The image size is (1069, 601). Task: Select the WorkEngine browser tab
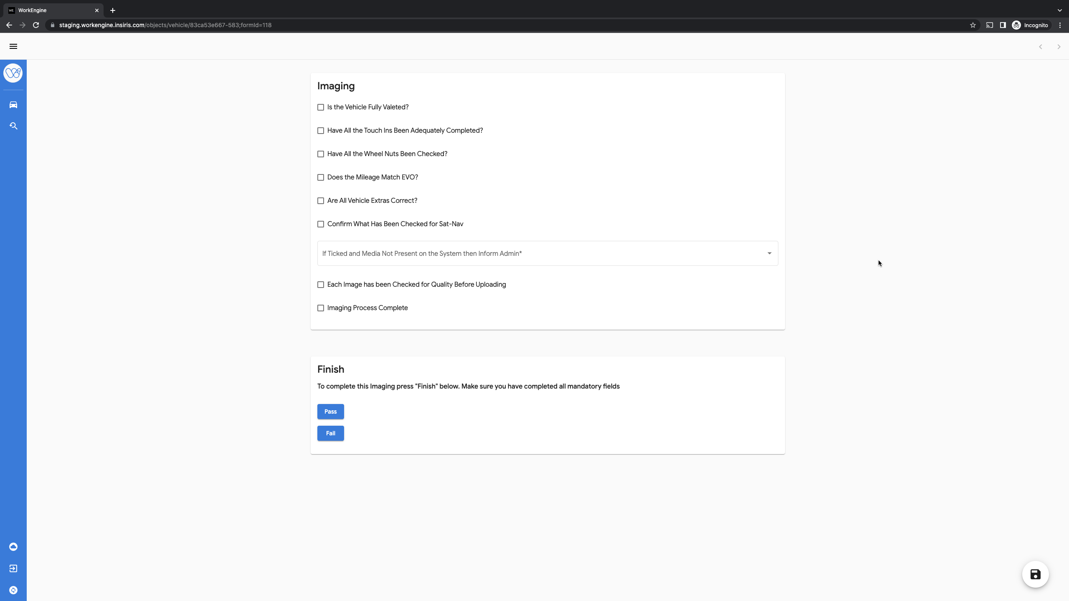[x=50, y=10]
